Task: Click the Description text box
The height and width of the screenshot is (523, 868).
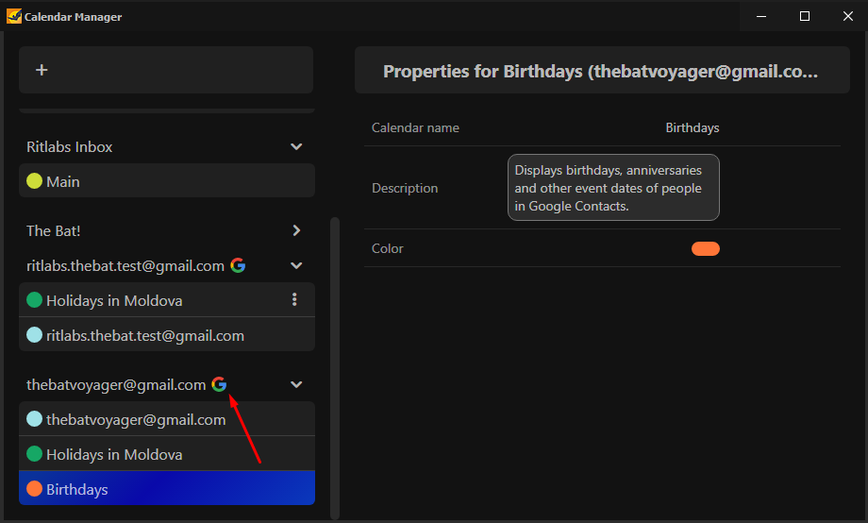Action: [x=613, y=187]
